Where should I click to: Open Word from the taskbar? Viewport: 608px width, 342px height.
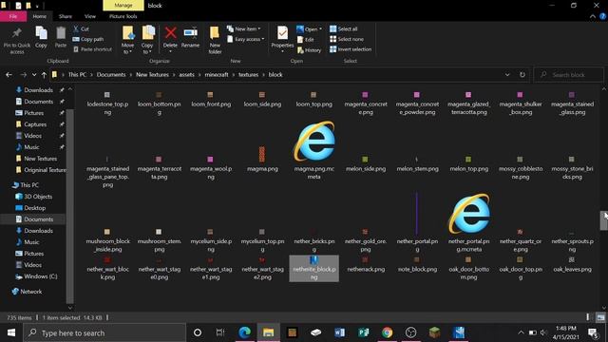(340, 332)
